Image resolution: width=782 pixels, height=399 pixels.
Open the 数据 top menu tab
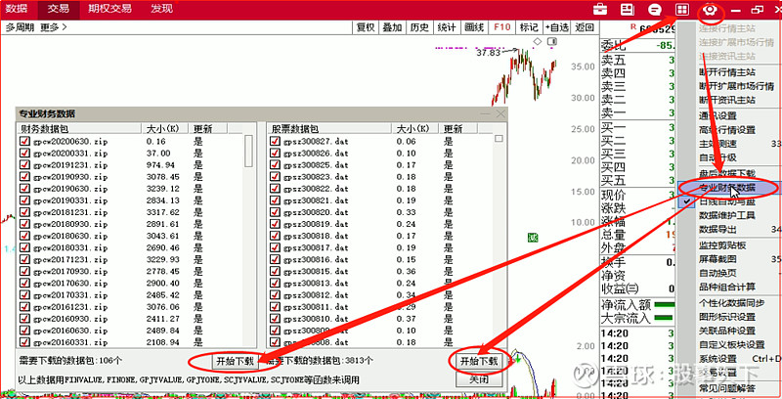(x=17, y=9)
